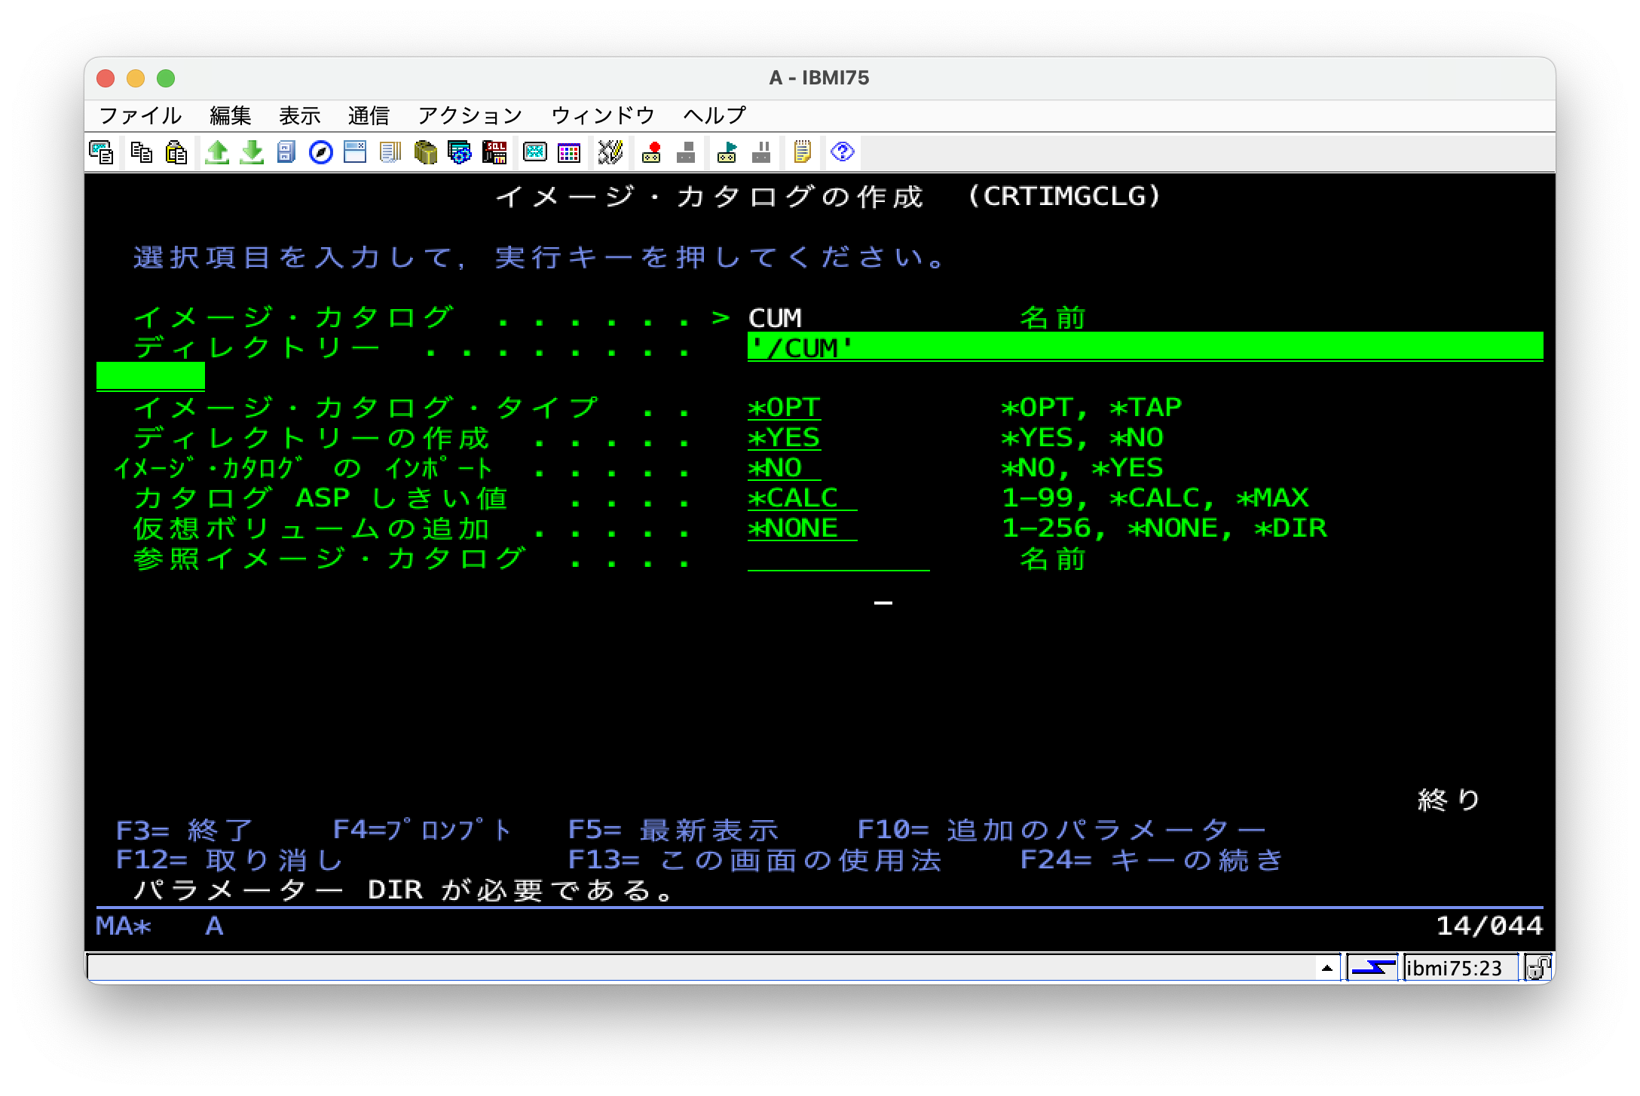
Task: Click the green download (receive file) arrow
Action: [252, 152]
